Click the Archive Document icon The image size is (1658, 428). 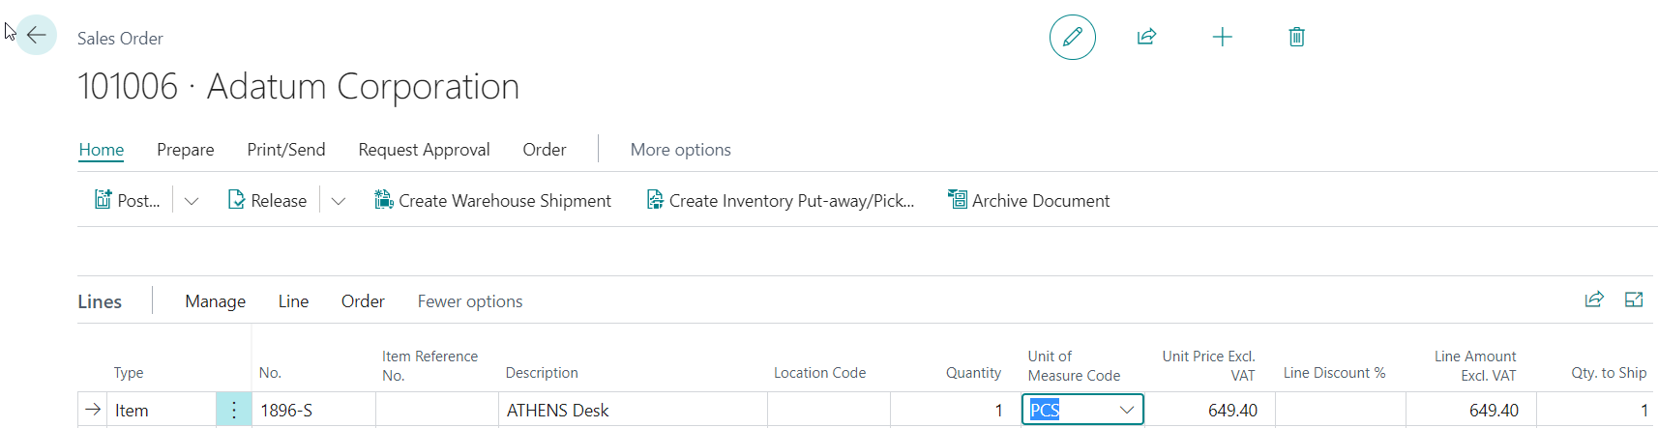(958, 200)
